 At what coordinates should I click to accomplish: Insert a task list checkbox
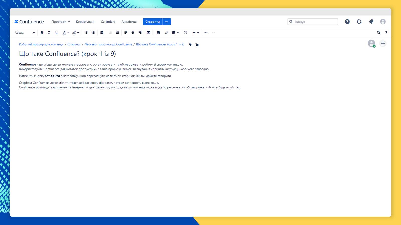click(102, 33)
